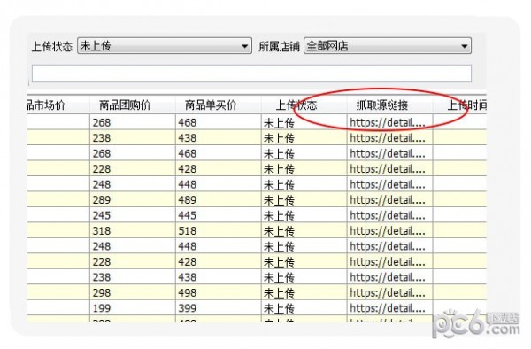Click 未上传 status in the 199 row
531x349 pixels.
coord(304,308)
